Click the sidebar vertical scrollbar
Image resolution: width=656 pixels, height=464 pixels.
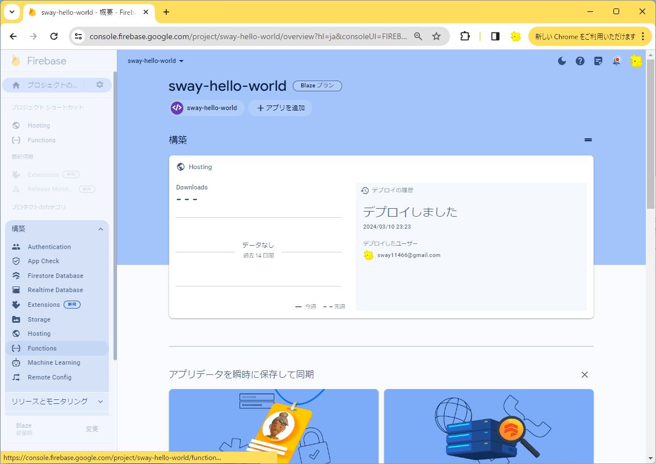[x=115, y=216]
